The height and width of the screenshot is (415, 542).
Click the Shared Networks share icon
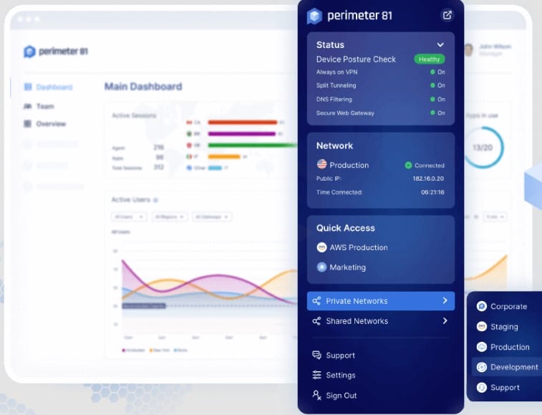pos(316,321)
